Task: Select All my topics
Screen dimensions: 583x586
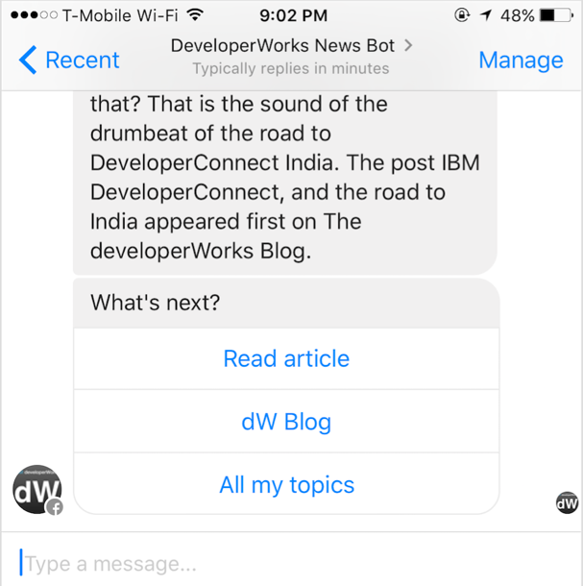Action: 286,484
